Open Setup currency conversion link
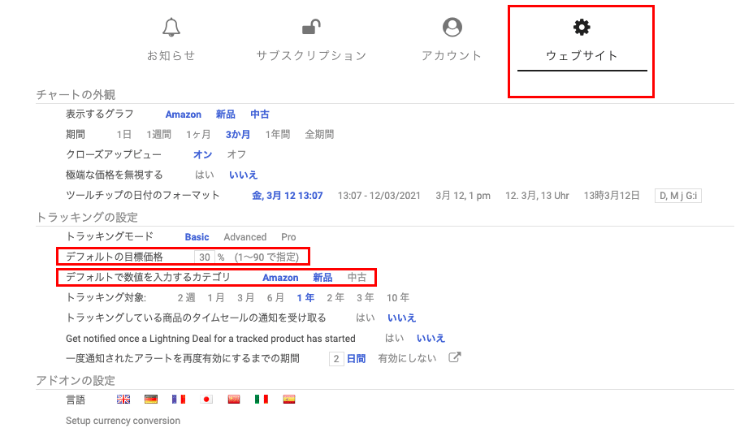The image size is (753, 428). coord(123,421)
